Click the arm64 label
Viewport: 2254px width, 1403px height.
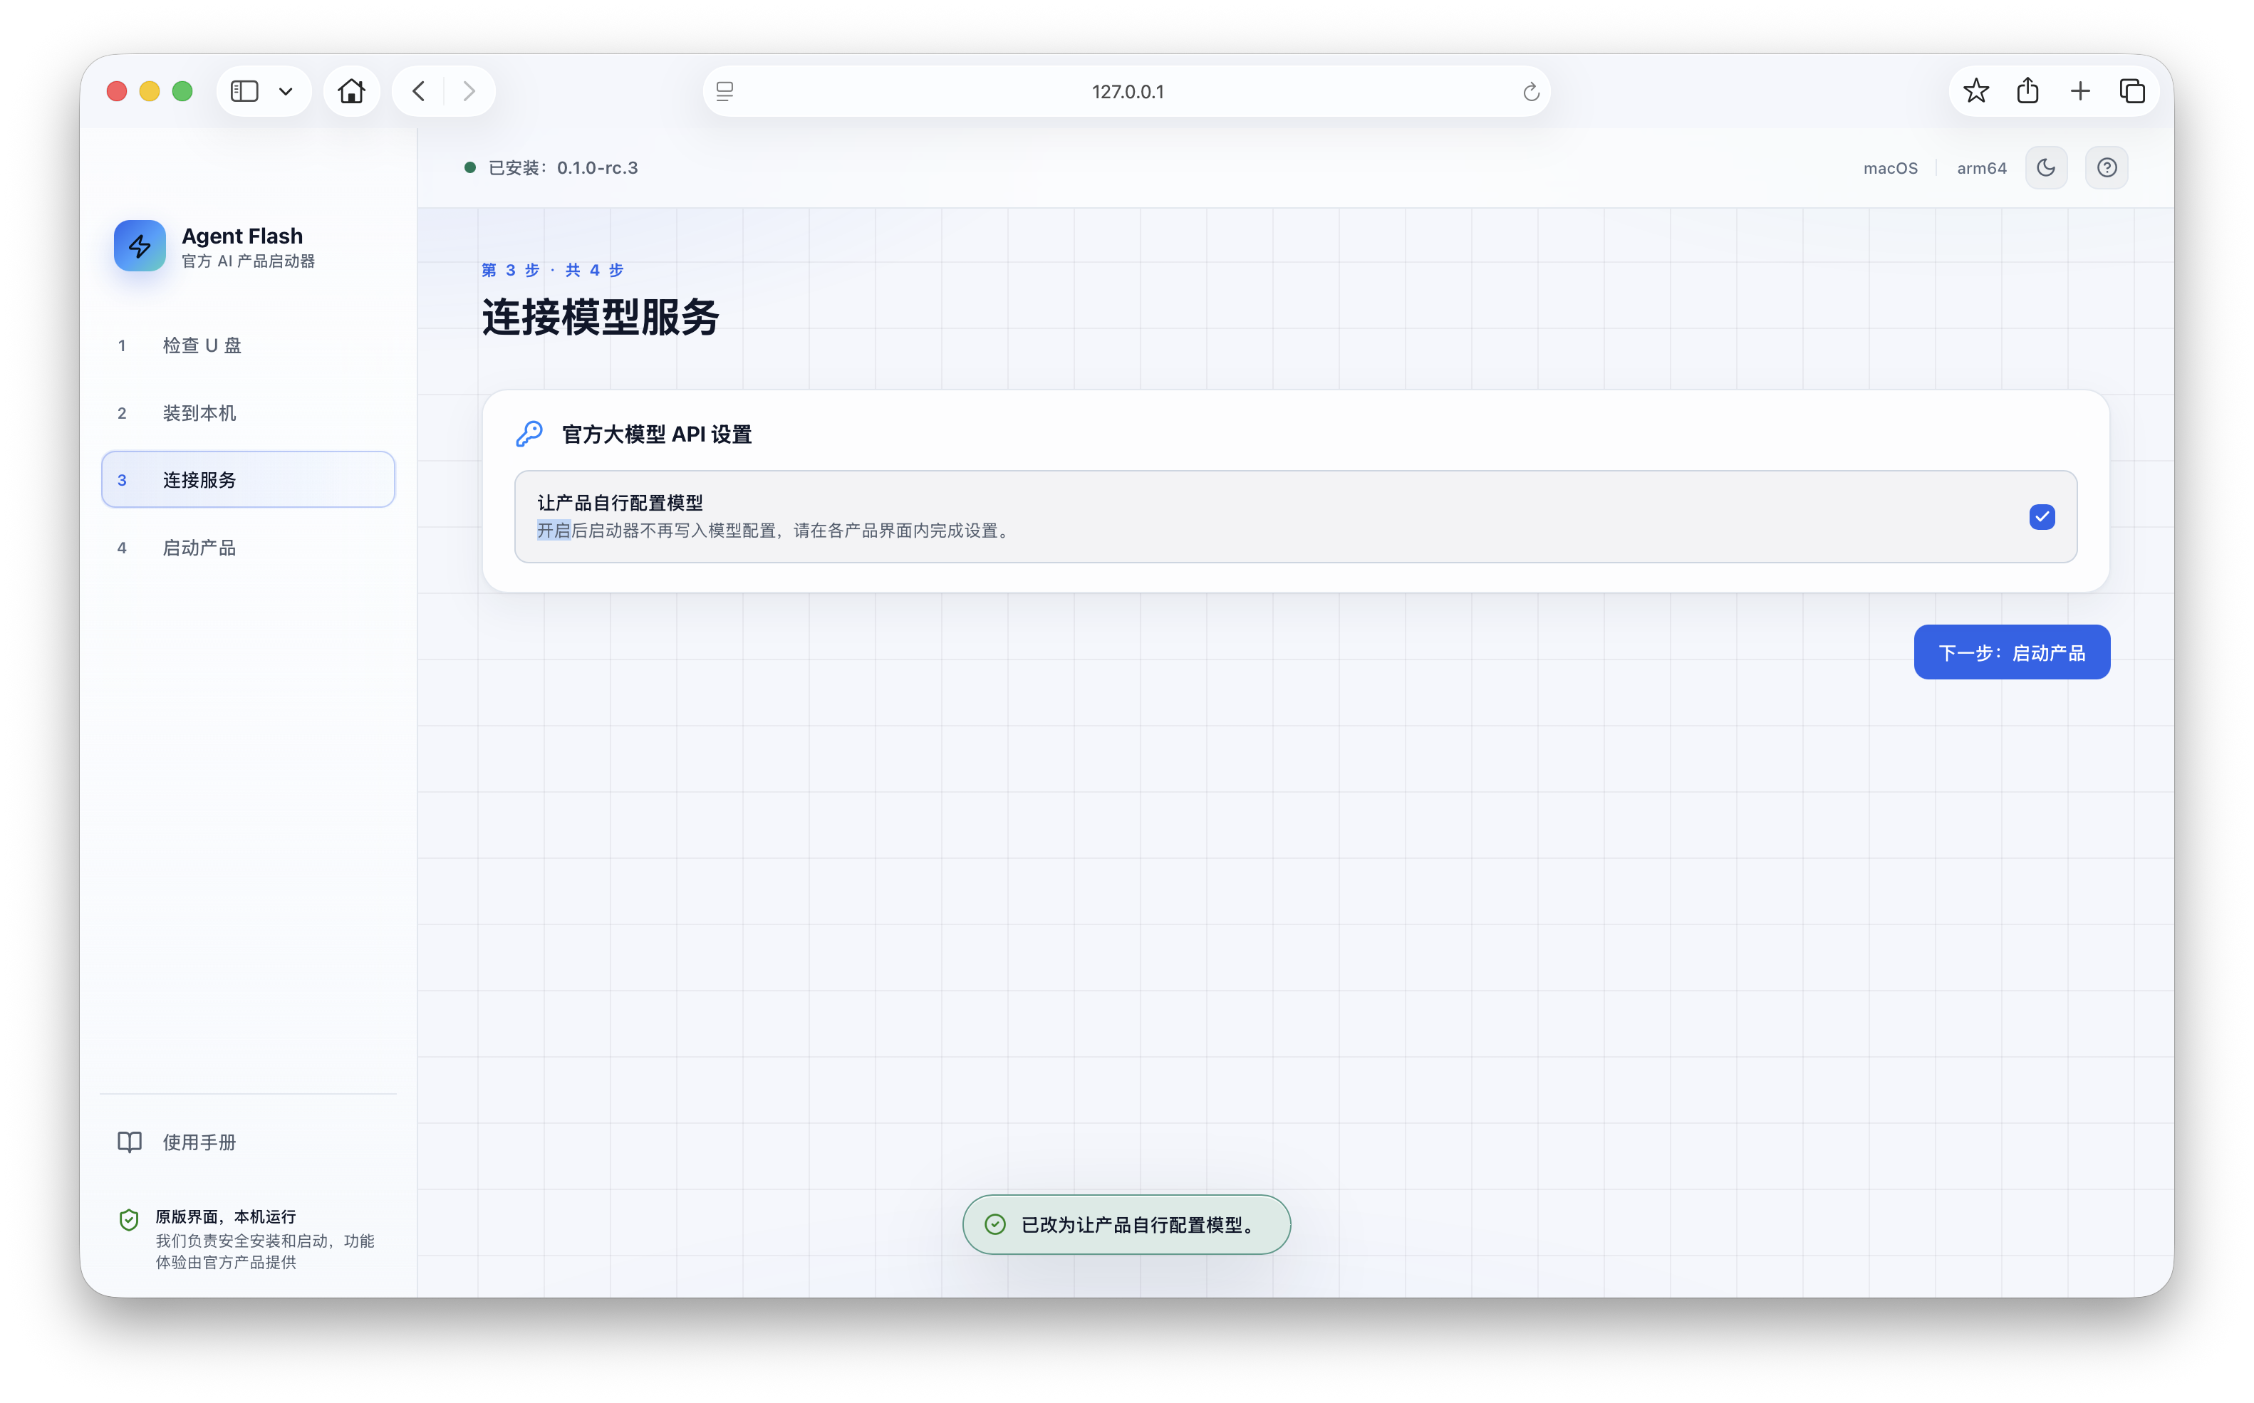pyautogui.click(x=1980, y=168)
